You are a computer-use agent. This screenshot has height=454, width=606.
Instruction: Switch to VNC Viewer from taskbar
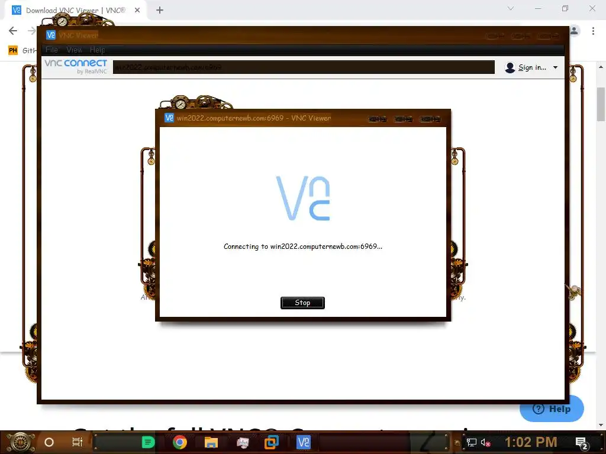tap(304, 442)
